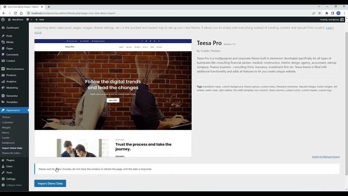Open the Import Demo Data submenu link
348x196 pixels.
(12, 148)
